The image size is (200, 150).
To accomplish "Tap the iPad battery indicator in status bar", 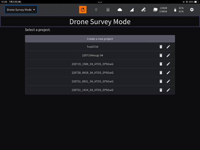I will coord(196,2).
